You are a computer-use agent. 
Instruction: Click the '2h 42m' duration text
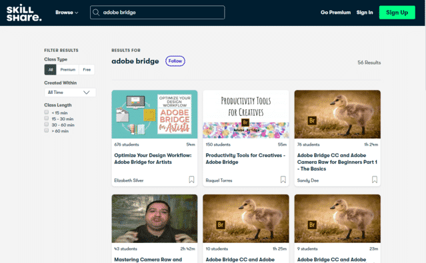(x=188, y=249)
